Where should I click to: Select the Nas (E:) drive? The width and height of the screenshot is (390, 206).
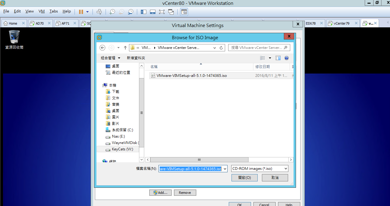115,136
